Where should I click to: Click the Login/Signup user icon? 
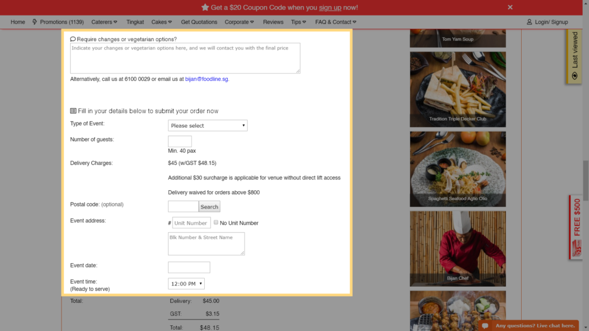pyautogui.click(x=529, y=22)
